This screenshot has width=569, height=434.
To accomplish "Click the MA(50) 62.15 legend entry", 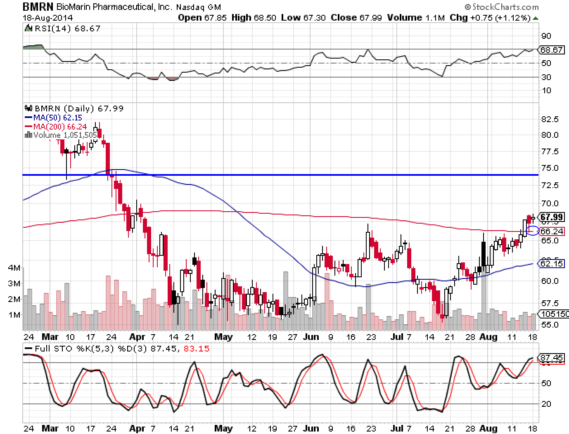I will point(53,118).
